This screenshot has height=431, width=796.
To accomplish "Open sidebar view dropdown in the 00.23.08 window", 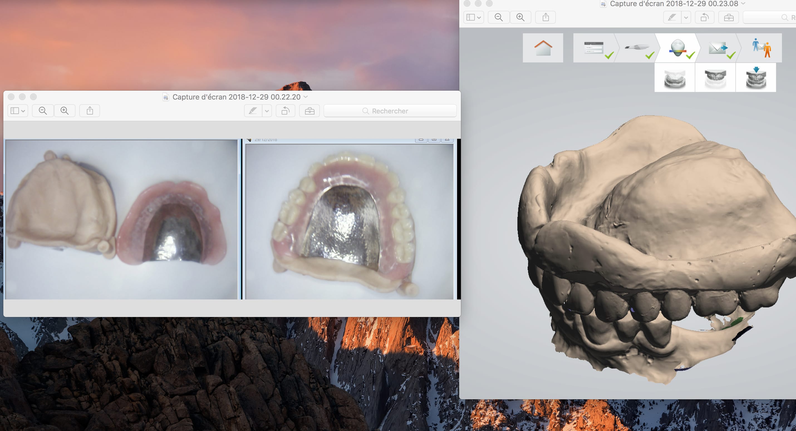I will [473, 17].
